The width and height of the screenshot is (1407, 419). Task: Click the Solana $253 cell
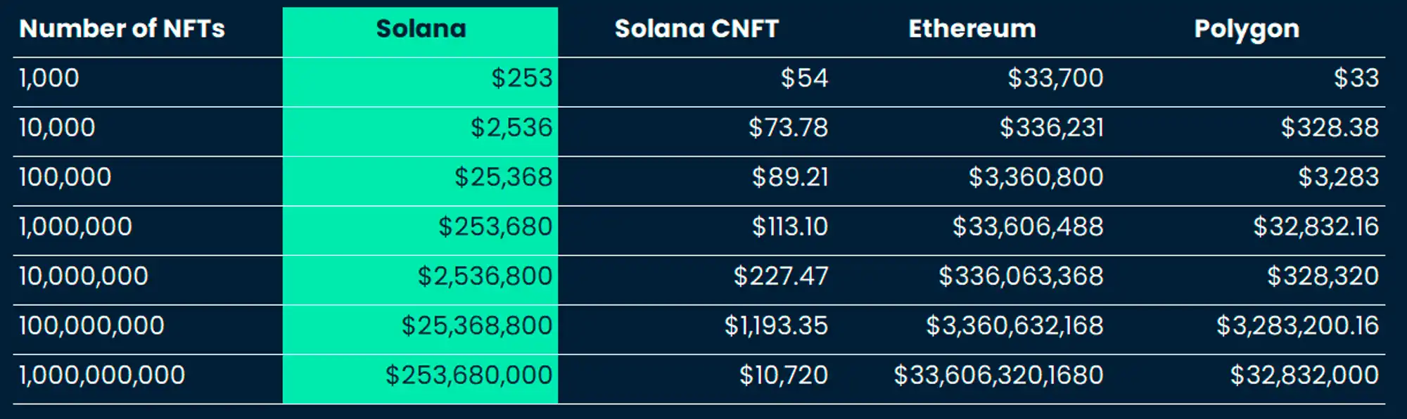521,78
